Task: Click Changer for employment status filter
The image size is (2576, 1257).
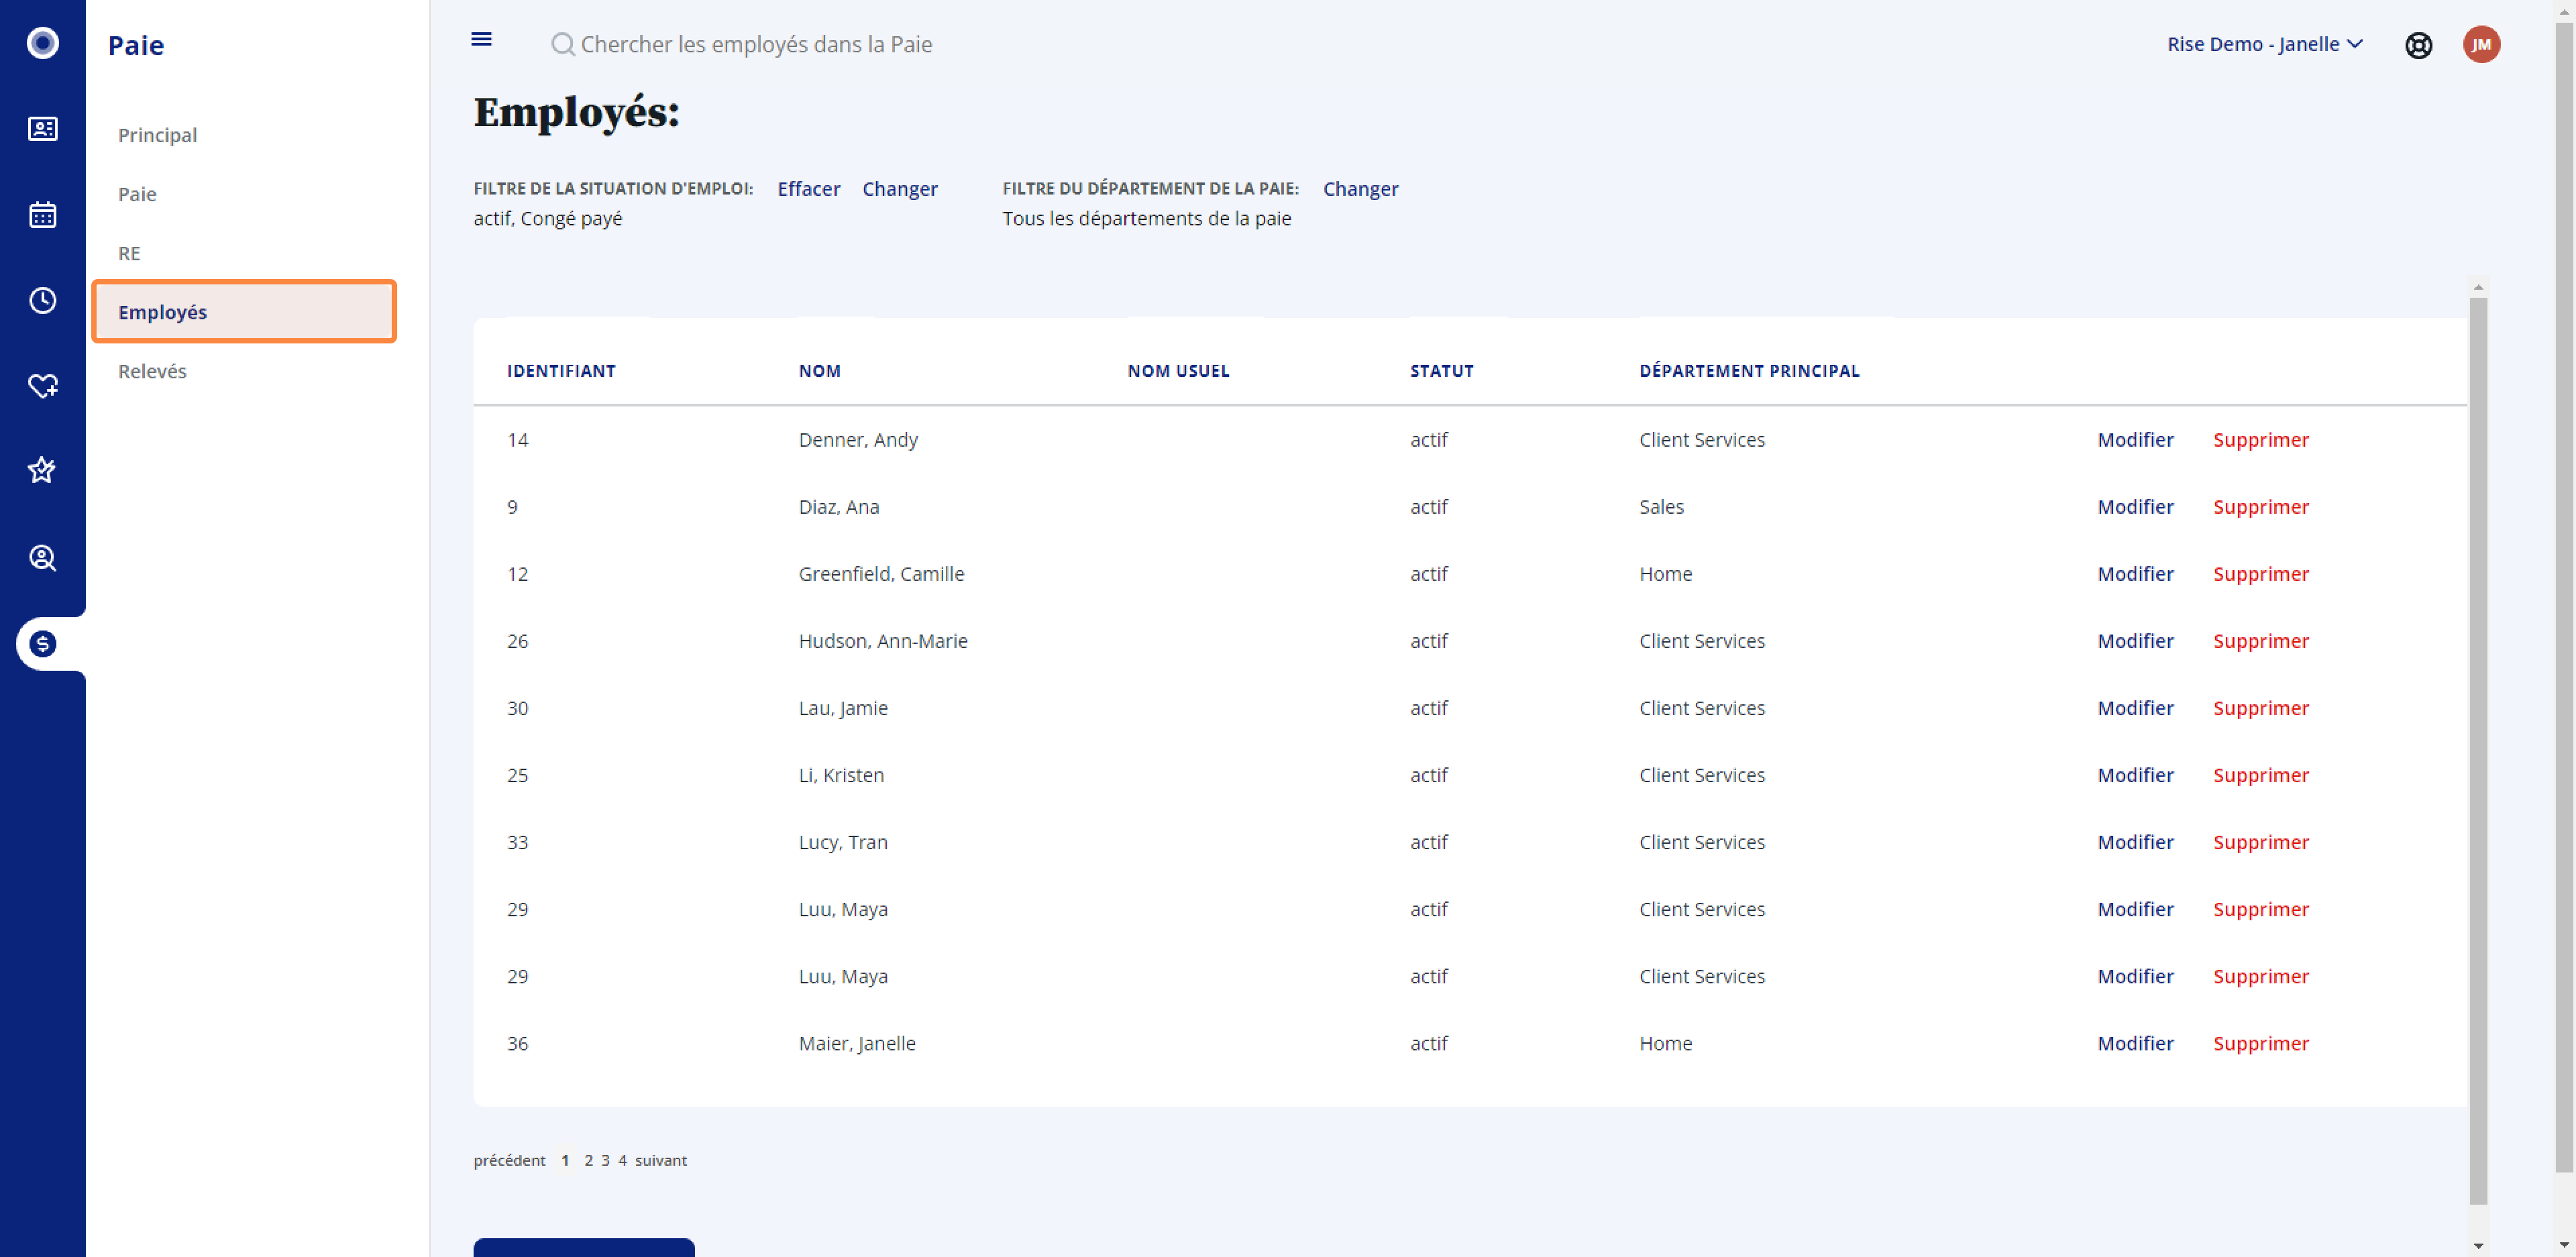Action: pos(900,189)
